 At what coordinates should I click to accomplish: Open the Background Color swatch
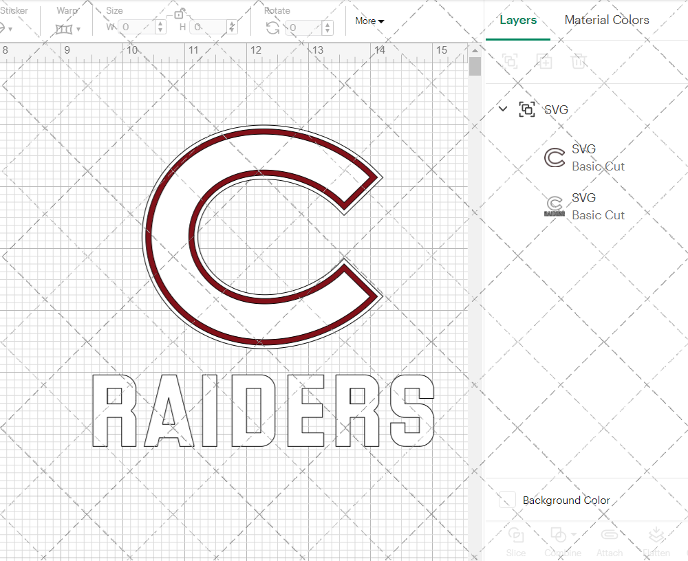(x=507, y=500)
